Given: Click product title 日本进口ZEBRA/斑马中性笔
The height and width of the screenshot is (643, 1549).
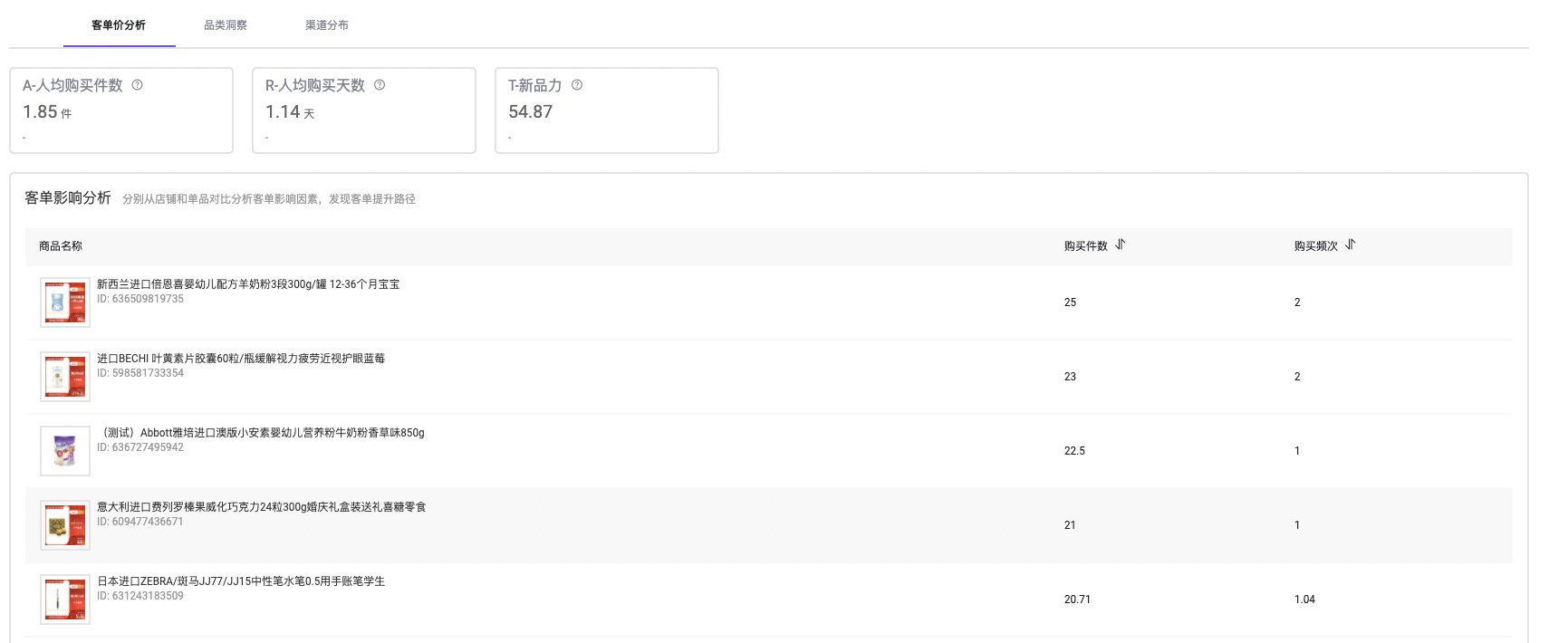Looking at the screenshot, I should click(x=241, y=581).
